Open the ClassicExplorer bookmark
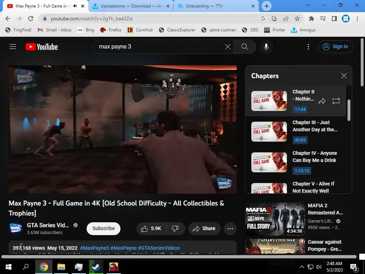Viewport: 365px width, 274px height. click(x=177, y=30)
